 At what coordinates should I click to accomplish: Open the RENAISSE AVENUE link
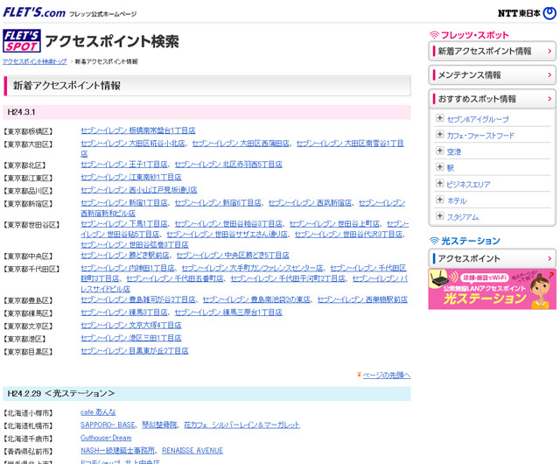[x=192, y=450]
